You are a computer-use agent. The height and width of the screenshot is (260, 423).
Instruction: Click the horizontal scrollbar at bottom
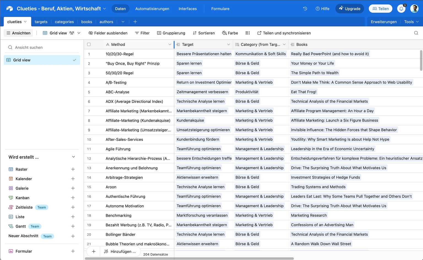point(189,258)
